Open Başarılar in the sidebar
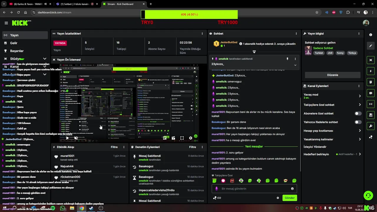The image size is (377, 212). [25, 51]
